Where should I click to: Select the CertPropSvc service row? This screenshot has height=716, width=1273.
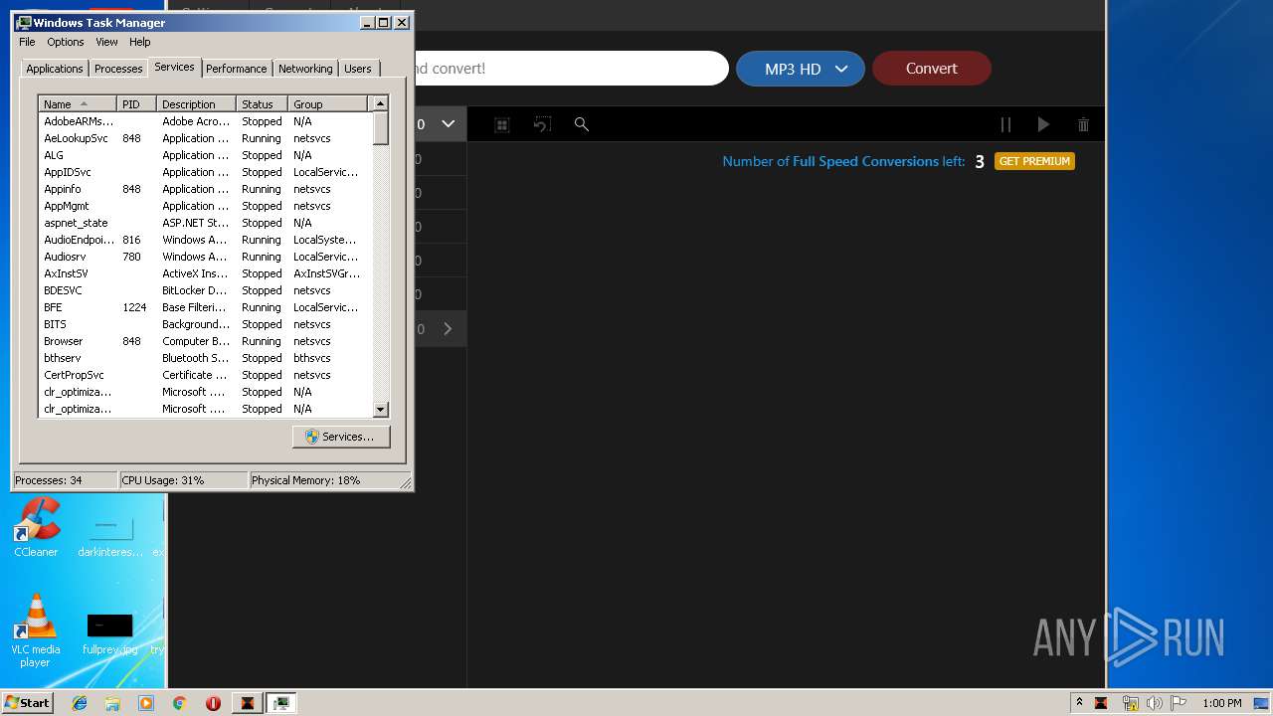click(205, 375)
